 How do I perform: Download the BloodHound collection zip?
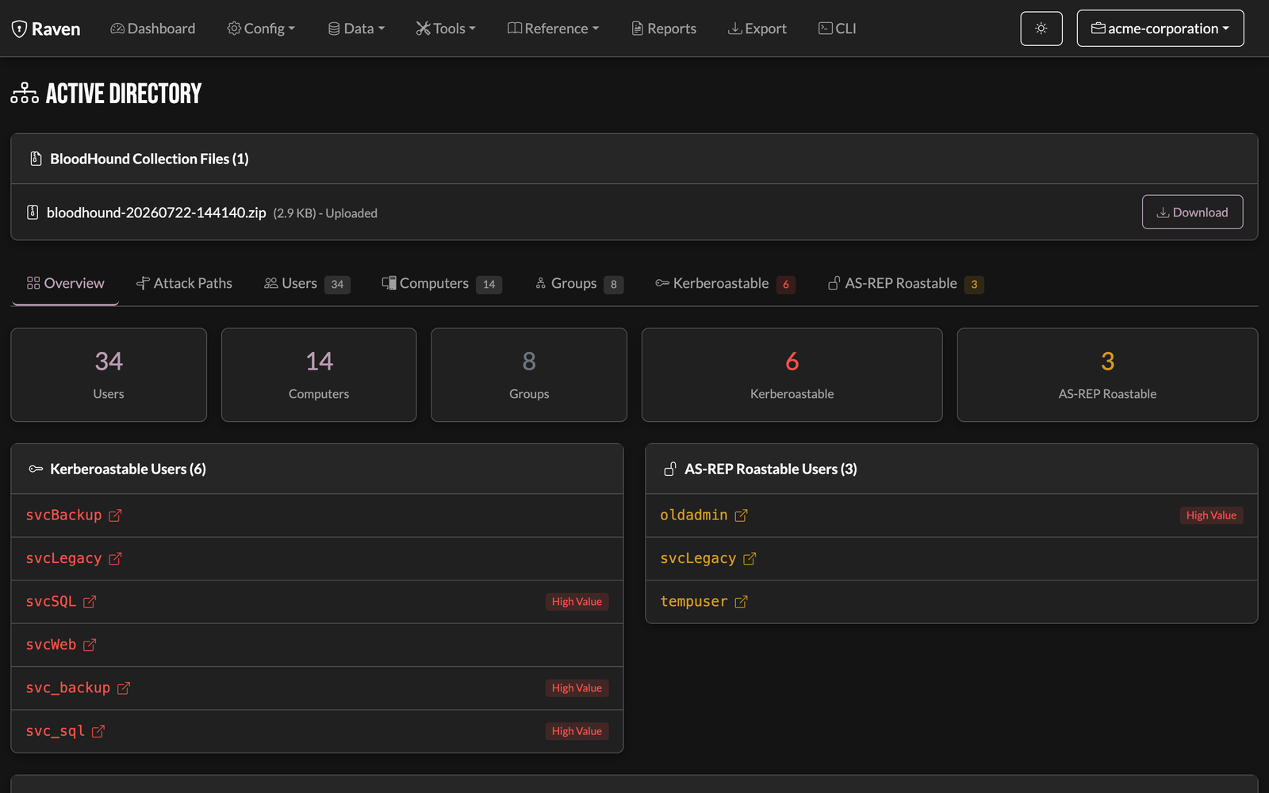pos(1192,213)
